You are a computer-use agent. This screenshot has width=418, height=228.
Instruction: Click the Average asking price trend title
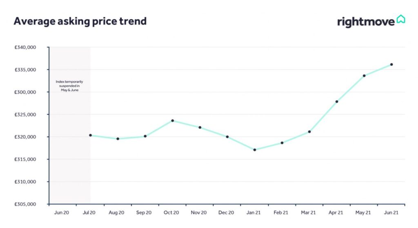coord(80,21)
